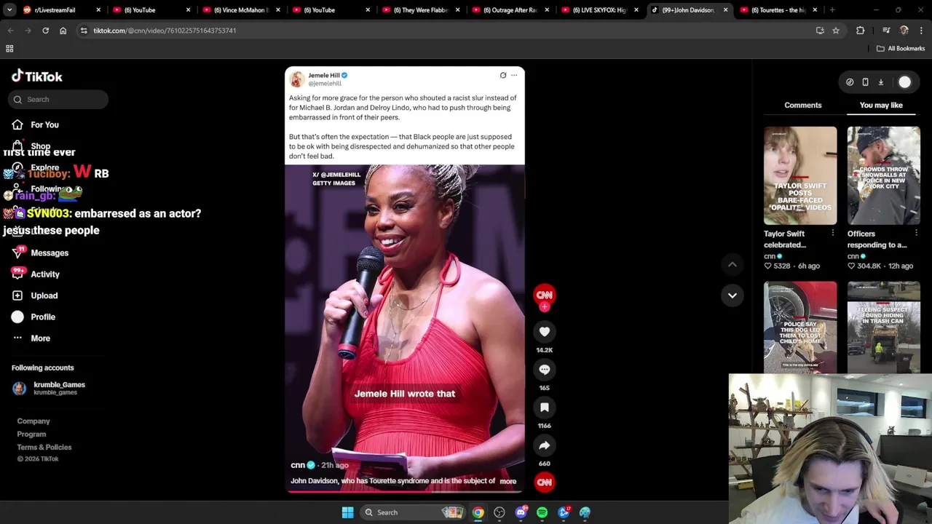Open comments via speech bubble icon
932x524 pixels.
[545, 370]
